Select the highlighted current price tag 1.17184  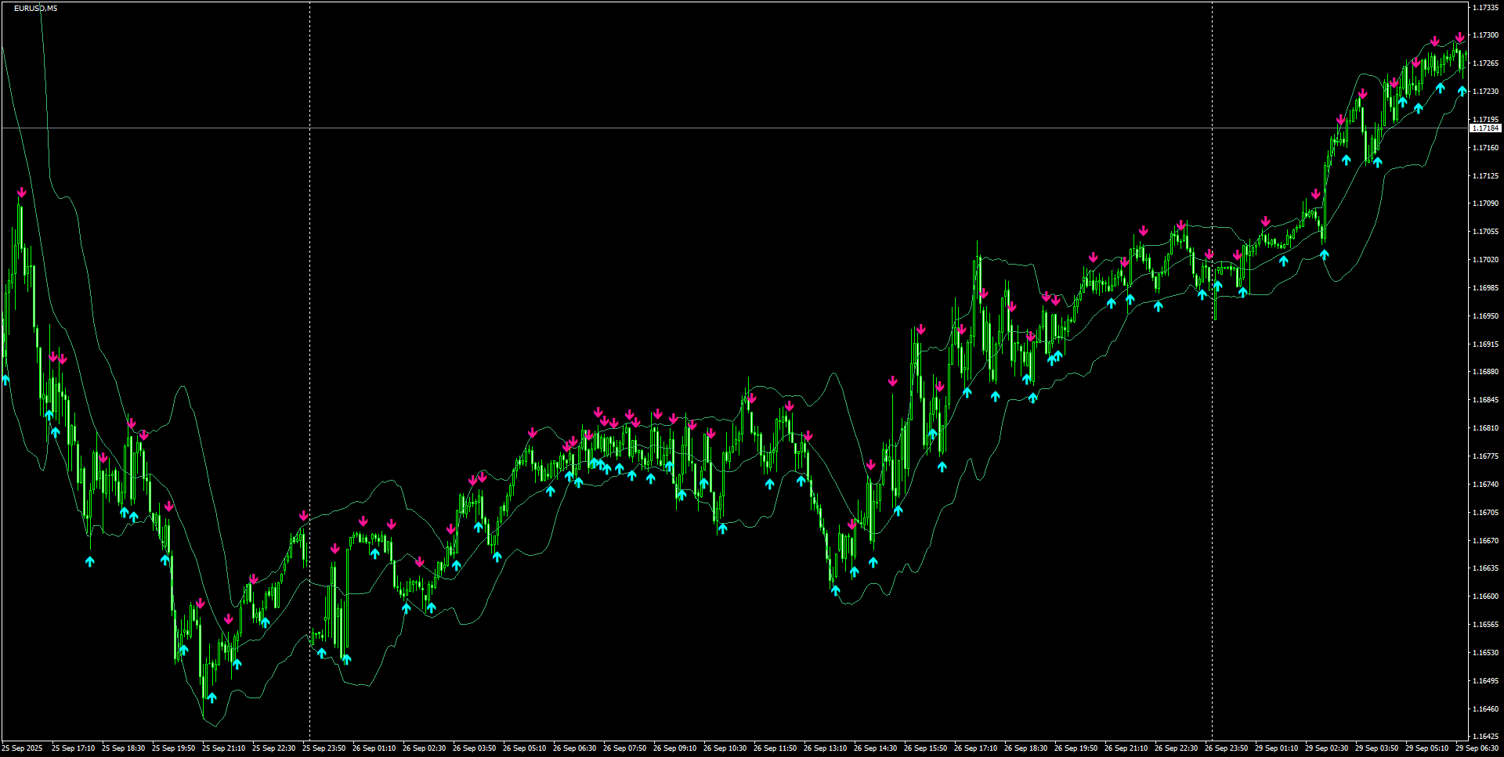tap(1484, 127)
